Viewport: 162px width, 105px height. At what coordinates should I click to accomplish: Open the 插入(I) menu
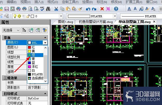39,2
